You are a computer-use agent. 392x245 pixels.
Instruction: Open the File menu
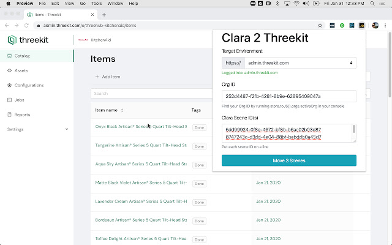(42, 3)
